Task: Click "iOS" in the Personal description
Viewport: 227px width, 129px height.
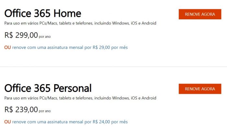Action: coord(134,98)
